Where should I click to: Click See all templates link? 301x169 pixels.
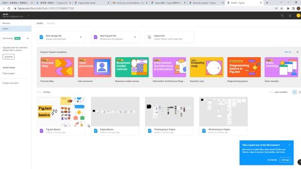click(287, 52)
